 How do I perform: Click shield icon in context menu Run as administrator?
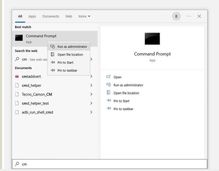pos(53,47)
